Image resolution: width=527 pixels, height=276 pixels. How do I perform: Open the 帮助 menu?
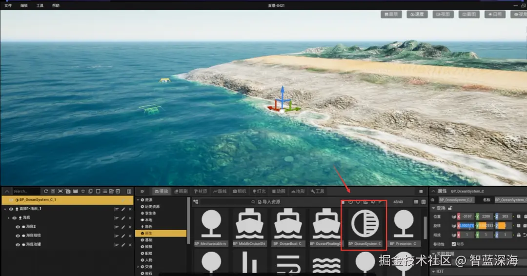click(56, 5)
